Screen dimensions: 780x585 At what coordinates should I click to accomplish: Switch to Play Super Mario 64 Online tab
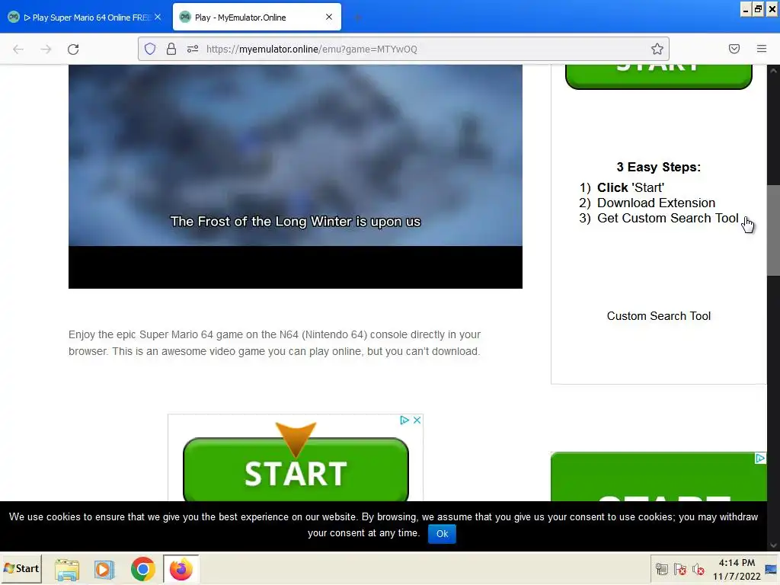(x=84, y=18)
